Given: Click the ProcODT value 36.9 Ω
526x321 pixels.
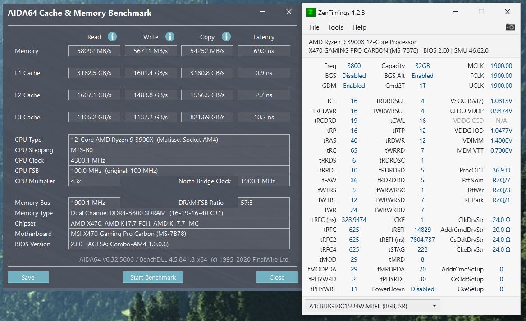Looking at the screenshot, I should click(x=501, y=170).
